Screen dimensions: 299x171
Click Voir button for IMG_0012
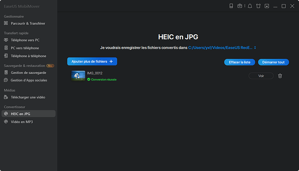point(261,76)
